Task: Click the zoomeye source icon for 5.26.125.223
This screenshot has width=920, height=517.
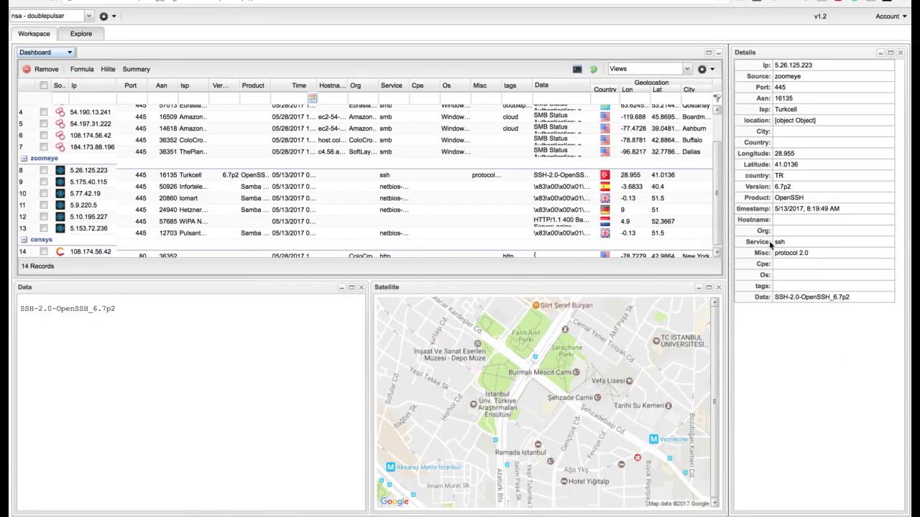Action: tap(60, 170)
